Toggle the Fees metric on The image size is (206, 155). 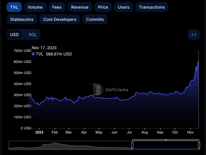pyautogui.click(x=57, y=7)
